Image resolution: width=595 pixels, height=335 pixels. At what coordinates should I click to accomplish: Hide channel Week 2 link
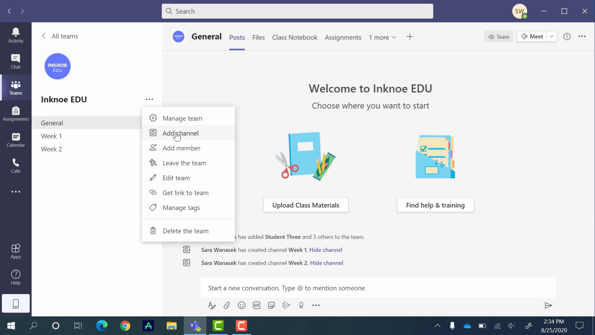click(x=327, y=263)
